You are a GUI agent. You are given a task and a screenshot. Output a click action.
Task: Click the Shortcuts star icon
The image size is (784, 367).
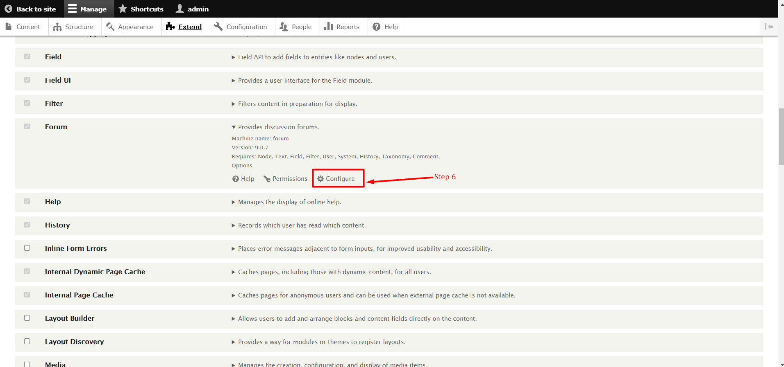pyautogui.click(x=123, y=9)
